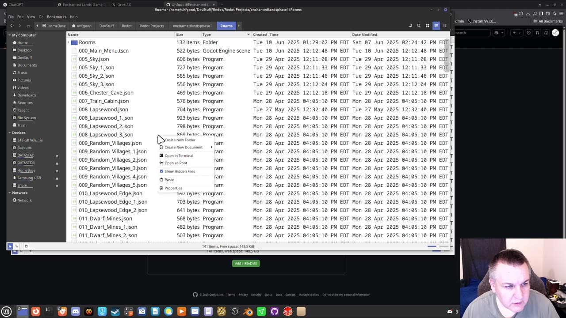Image resolution: width=566 pixels, height=318 pixels.
Task: Toggle location entry mode icon in toolbar
Action: 410,26
